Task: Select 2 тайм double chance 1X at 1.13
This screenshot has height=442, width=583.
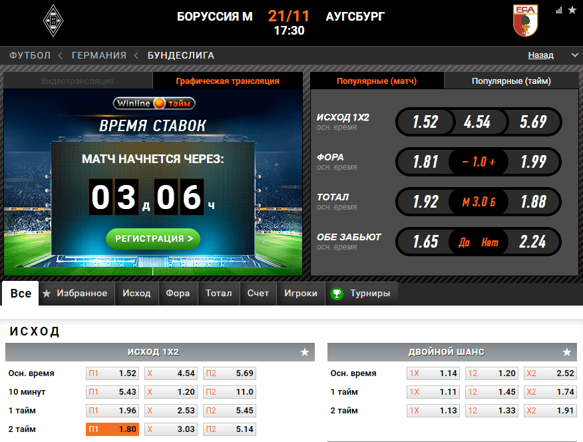Action: (433, 411)
